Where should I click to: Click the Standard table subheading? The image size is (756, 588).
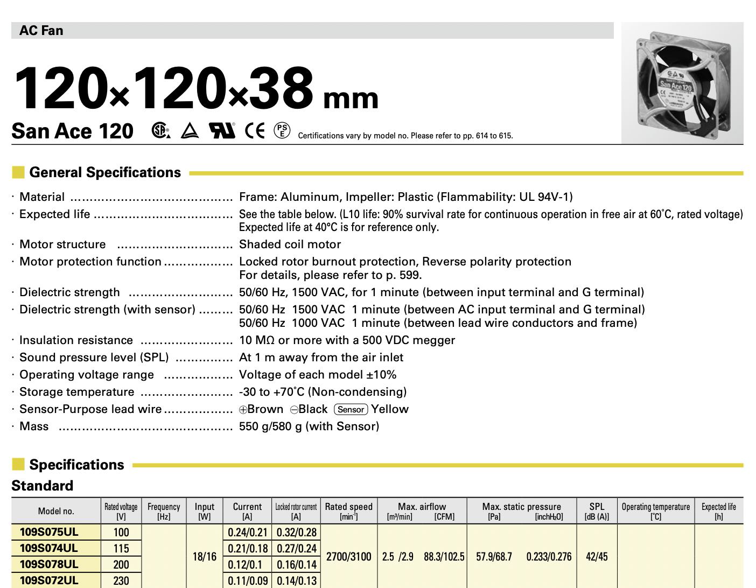click(43, 486)
